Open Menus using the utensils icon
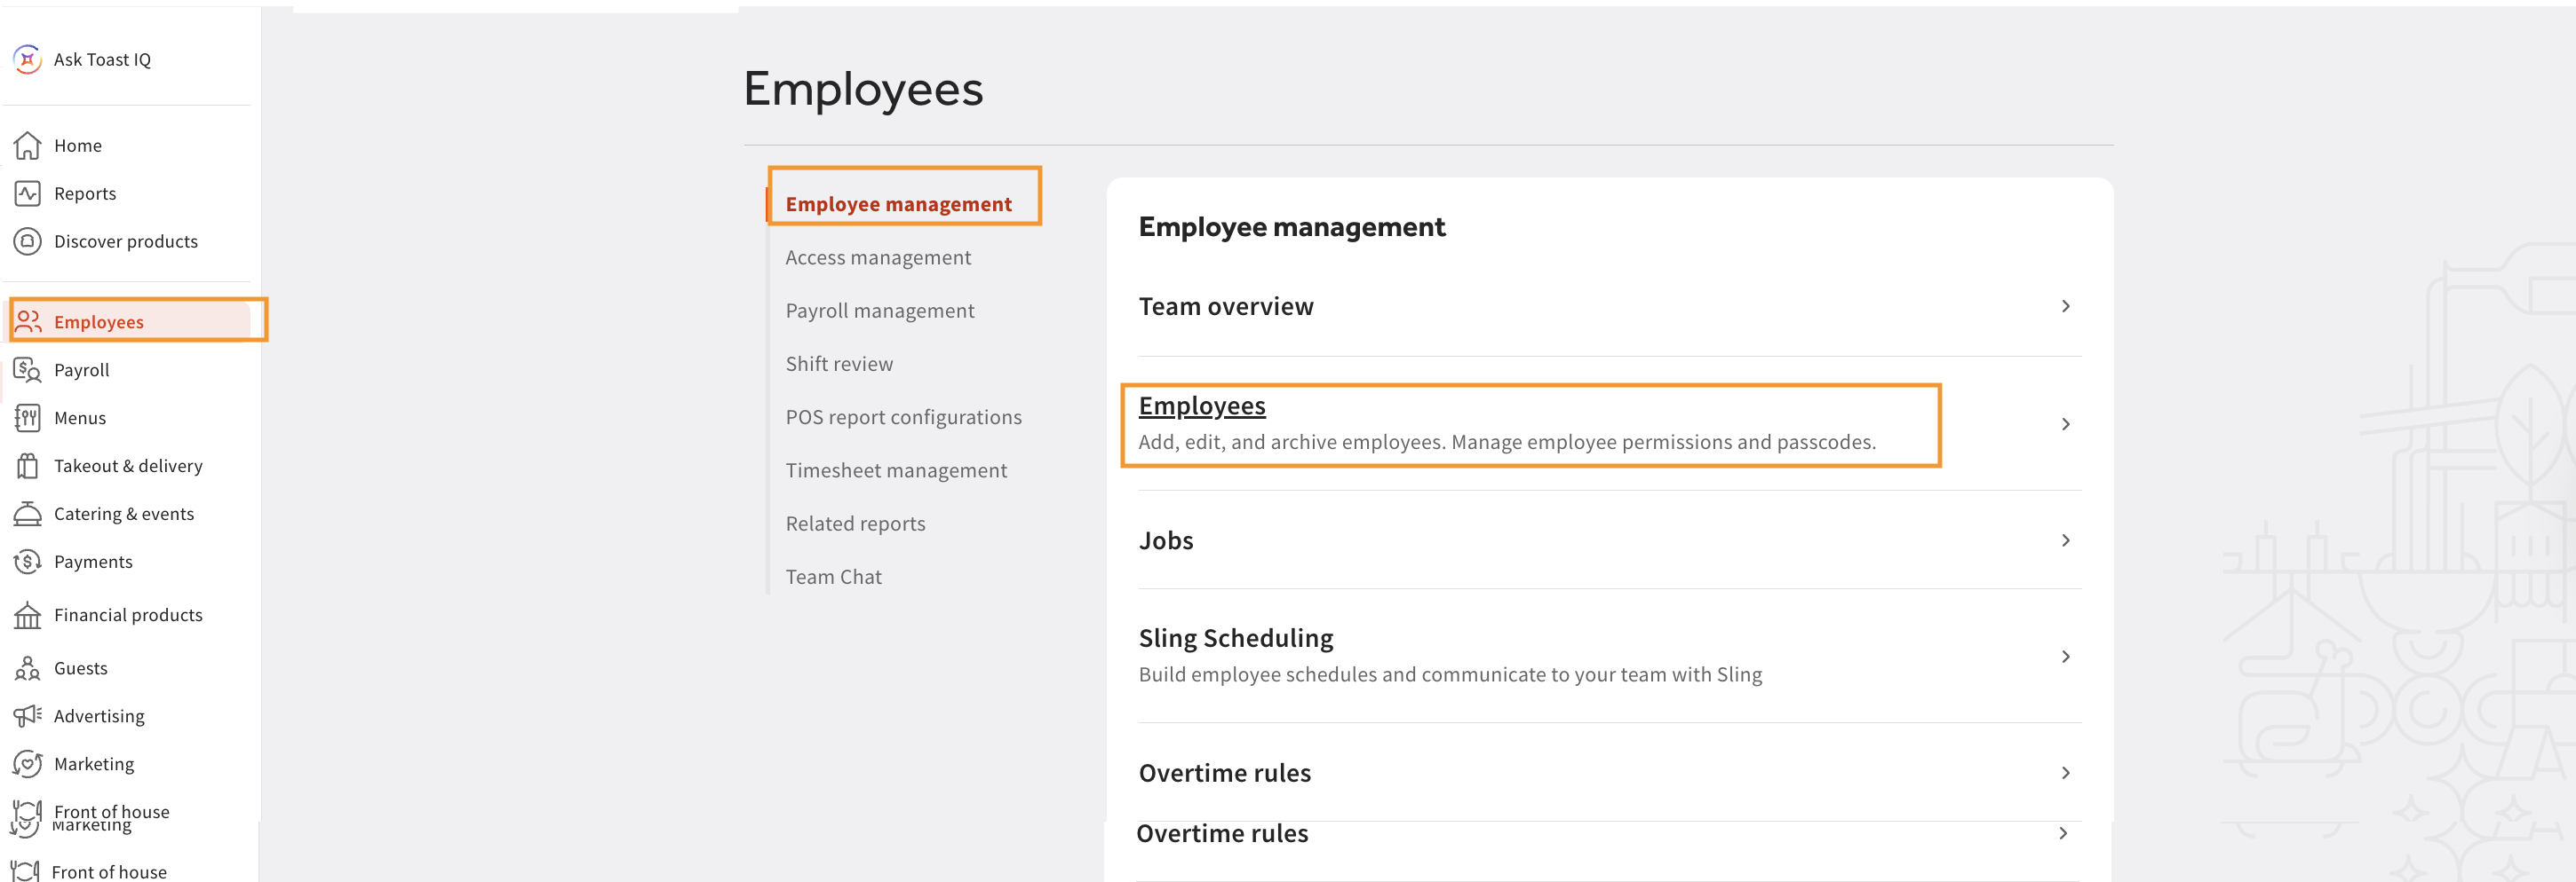The image size is (2576, 882). click(27, 419)
